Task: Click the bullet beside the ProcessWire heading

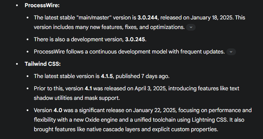Action: (x=17, y=5)
